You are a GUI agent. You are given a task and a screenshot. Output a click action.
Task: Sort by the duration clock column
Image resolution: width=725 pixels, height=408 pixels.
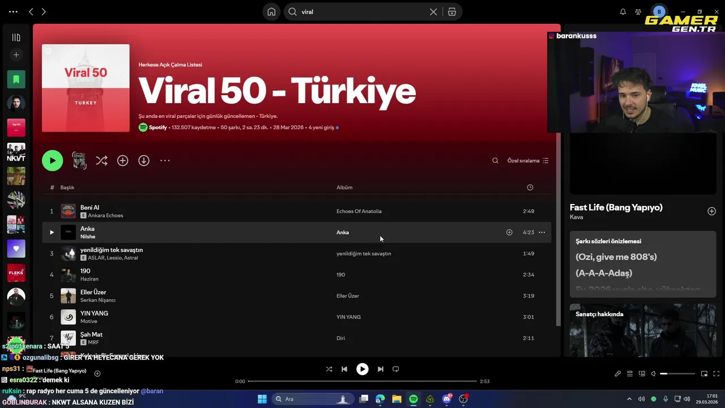click(530, 188)
